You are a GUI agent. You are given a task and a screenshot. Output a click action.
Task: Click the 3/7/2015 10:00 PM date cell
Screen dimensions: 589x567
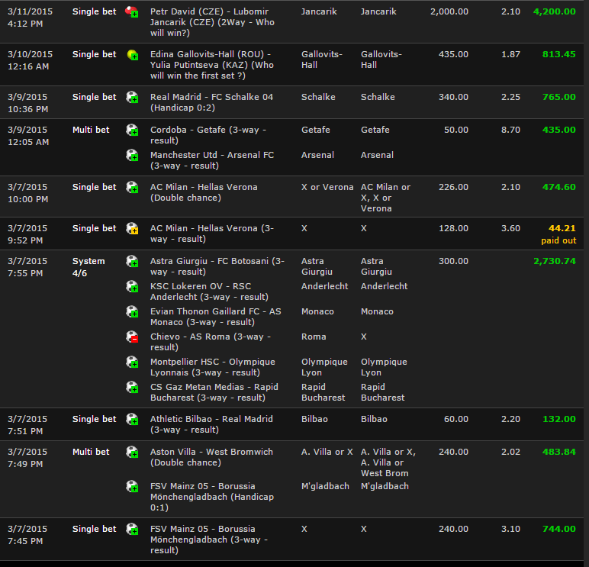click(x=27, y=193)
